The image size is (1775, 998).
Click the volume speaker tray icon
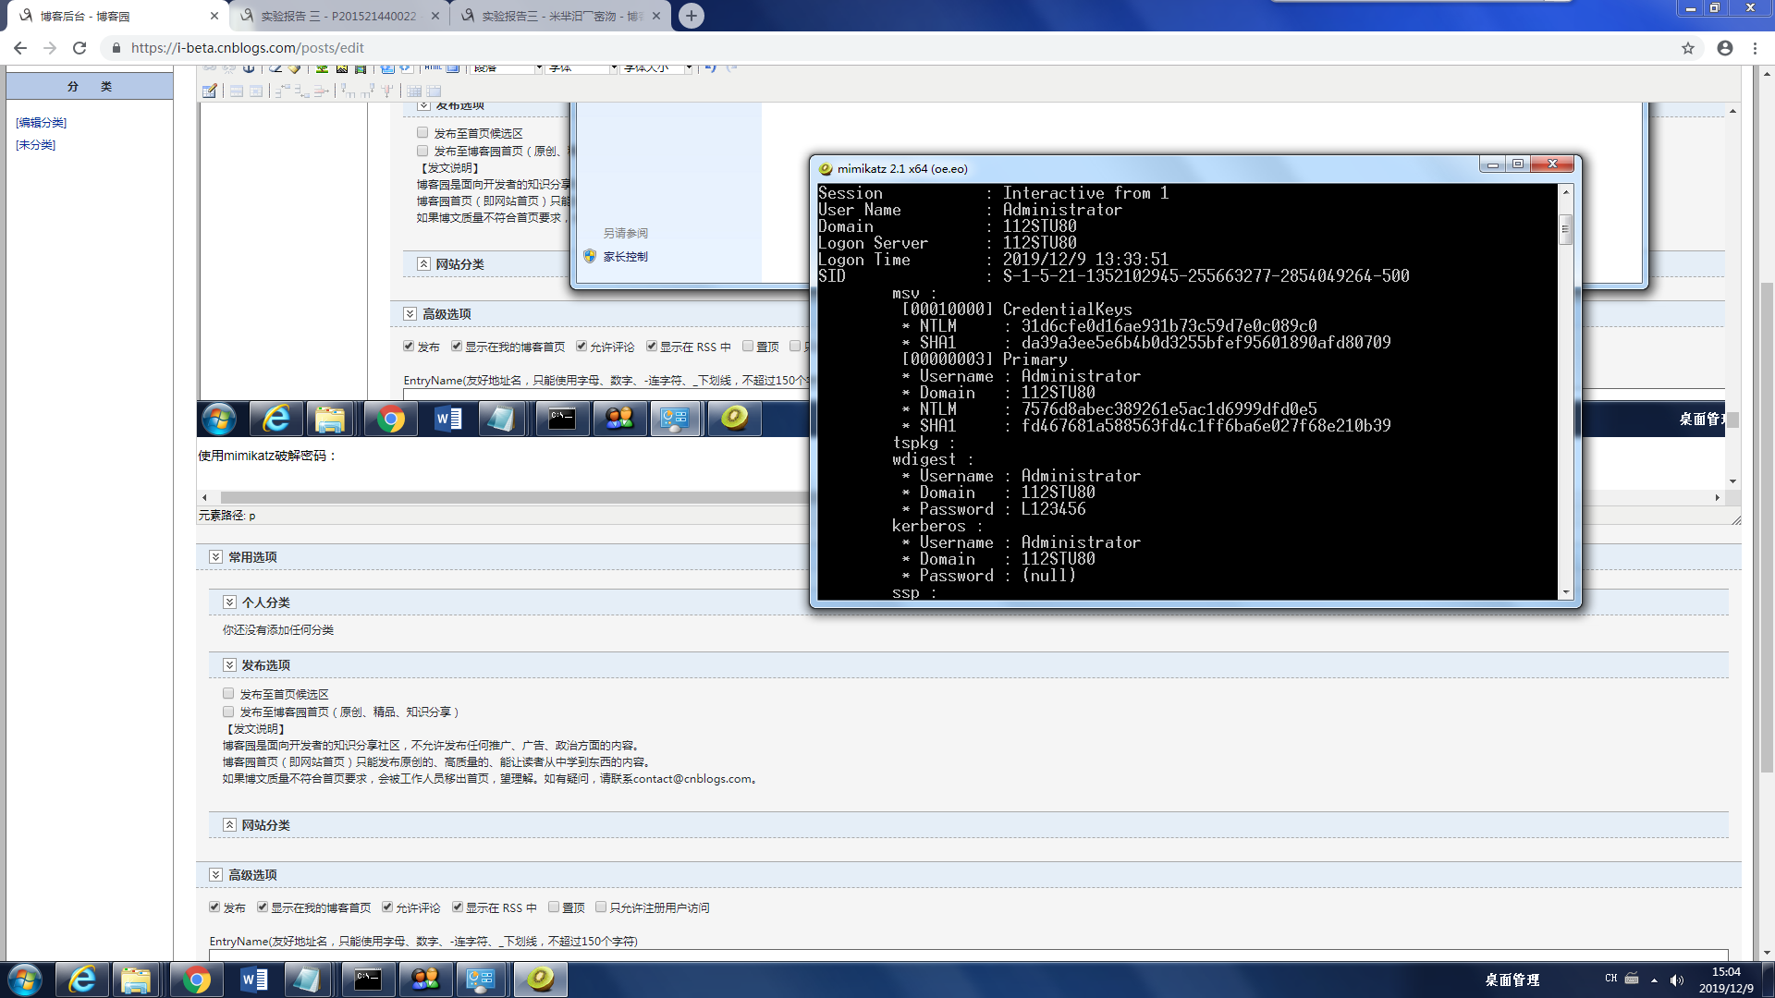tap(1677, 980)
